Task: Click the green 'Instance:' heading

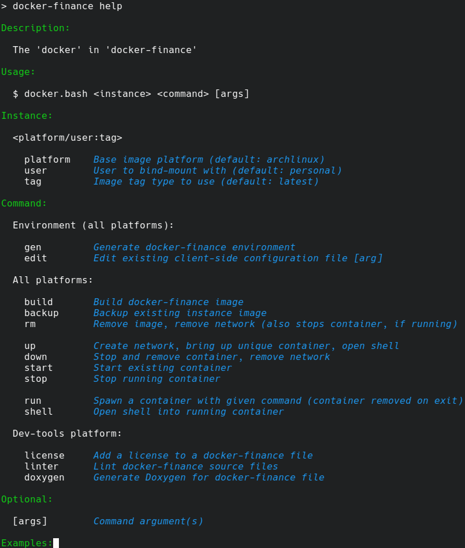Action: 27,115
